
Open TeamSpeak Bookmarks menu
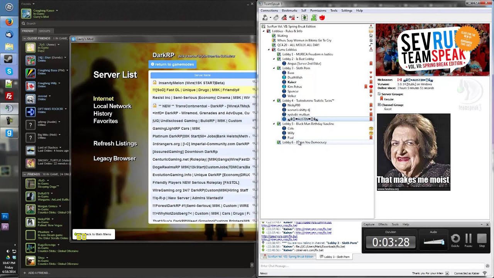coord(289,10)
